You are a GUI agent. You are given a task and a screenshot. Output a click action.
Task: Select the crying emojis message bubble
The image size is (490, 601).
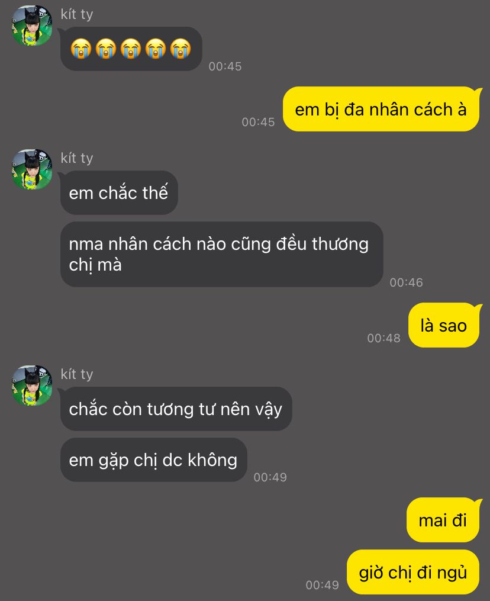coord(131,49)
